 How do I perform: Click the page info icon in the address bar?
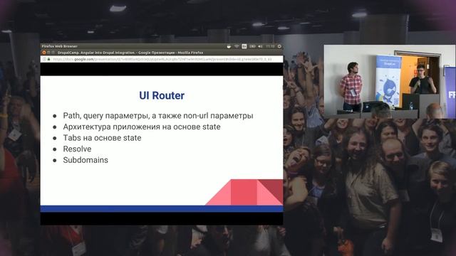tap(44, 59)
